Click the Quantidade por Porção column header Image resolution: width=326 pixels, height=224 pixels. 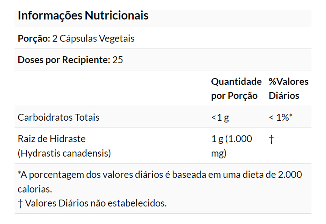(236, 88)
